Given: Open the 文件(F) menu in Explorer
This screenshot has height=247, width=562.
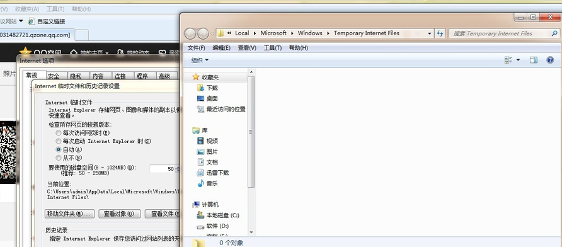Looking at the screenshot, I should 197,48.
